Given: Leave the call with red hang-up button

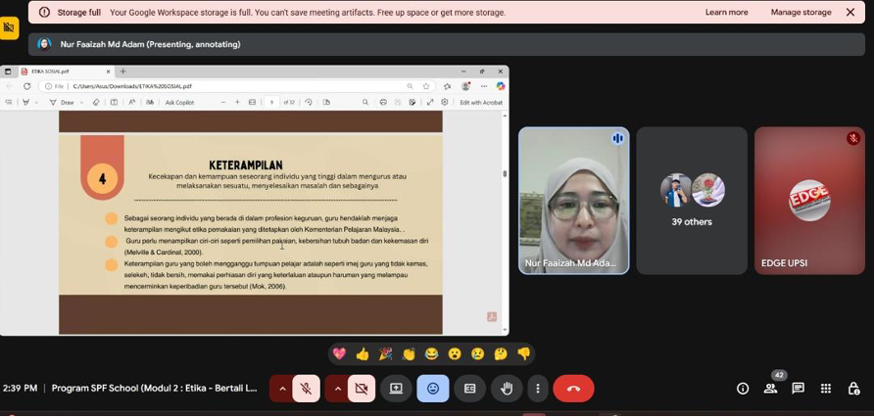Looking at the screenshot, I should pos(573,389).
